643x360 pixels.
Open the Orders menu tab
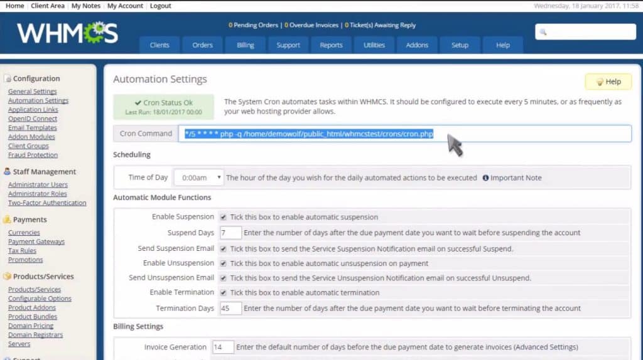[203, 45]
